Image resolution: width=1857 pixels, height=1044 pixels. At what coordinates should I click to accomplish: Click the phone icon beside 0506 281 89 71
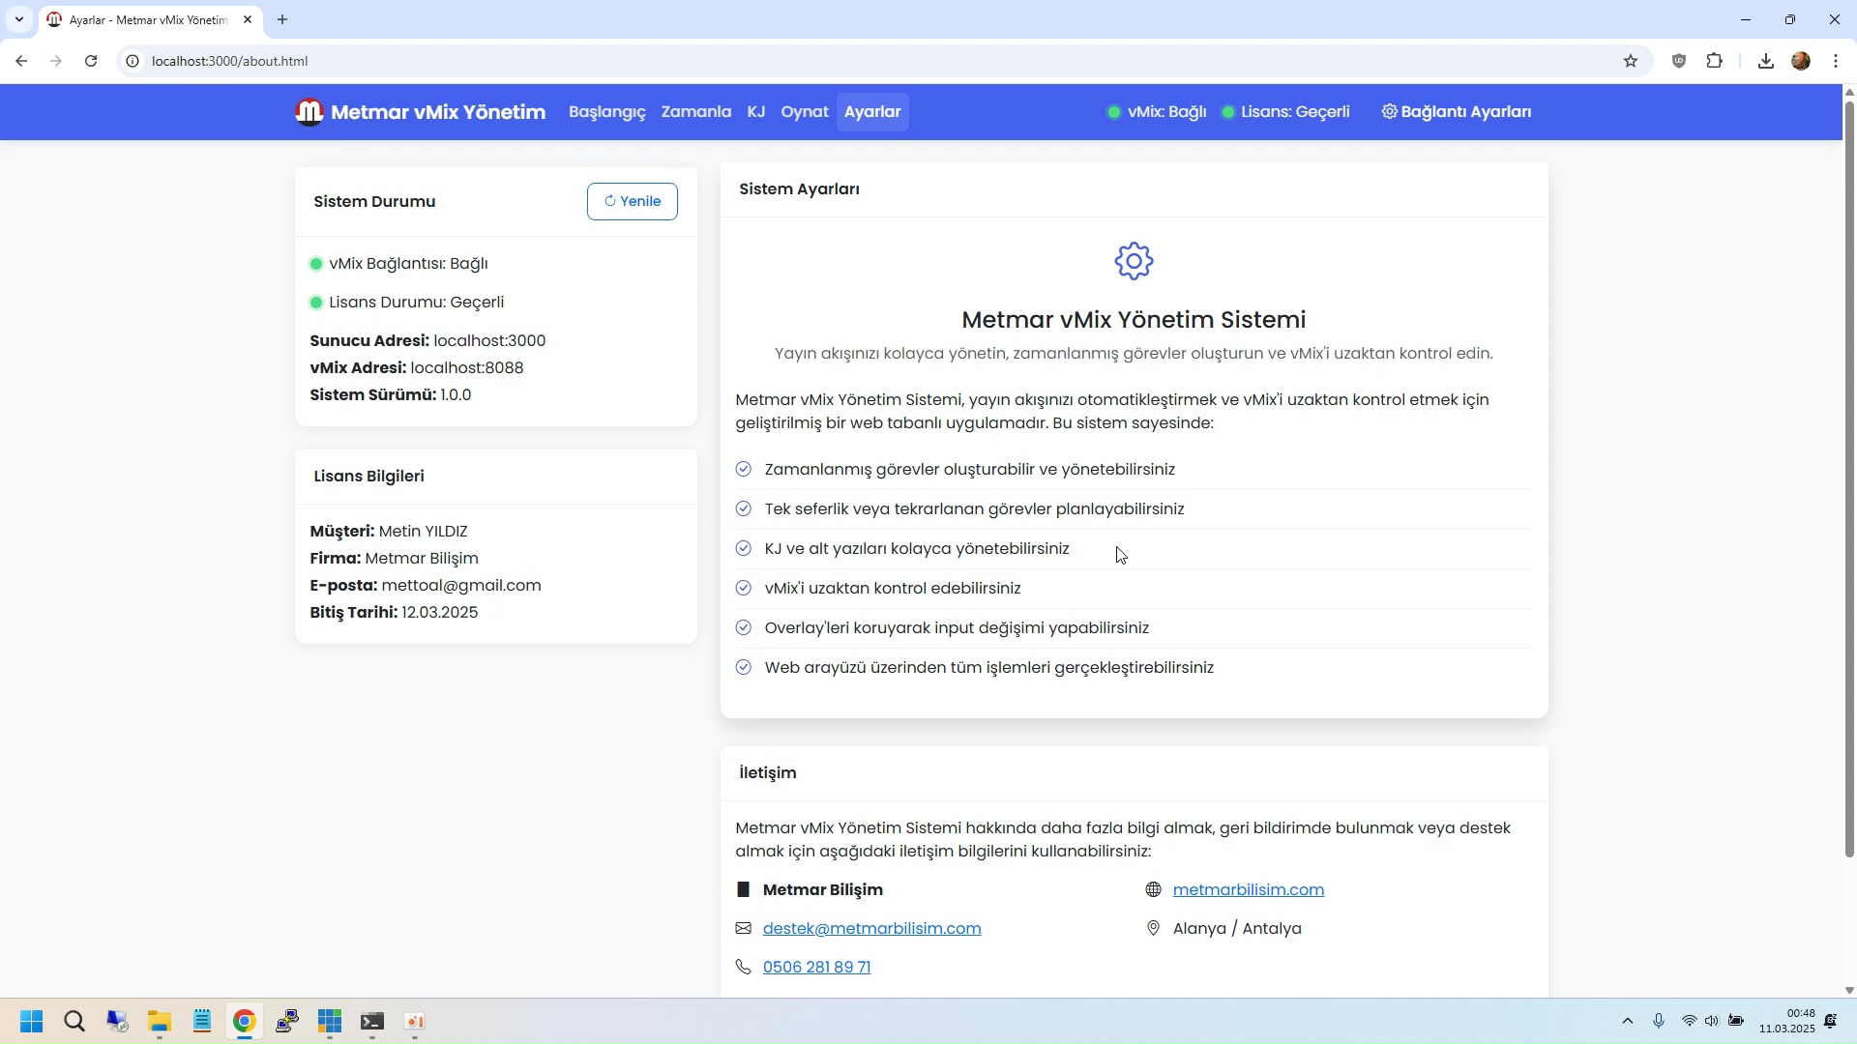pos(743,968)
